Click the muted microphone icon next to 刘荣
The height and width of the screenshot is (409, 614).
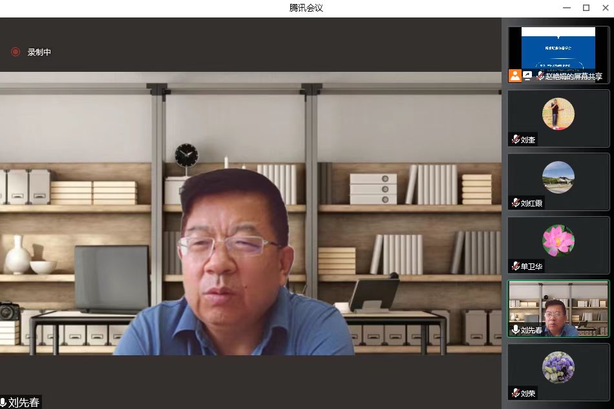pos(516,393)
